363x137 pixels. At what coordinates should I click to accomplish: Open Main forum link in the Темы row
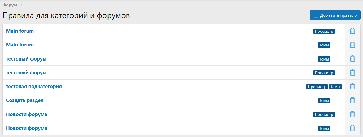coord(20,45)
